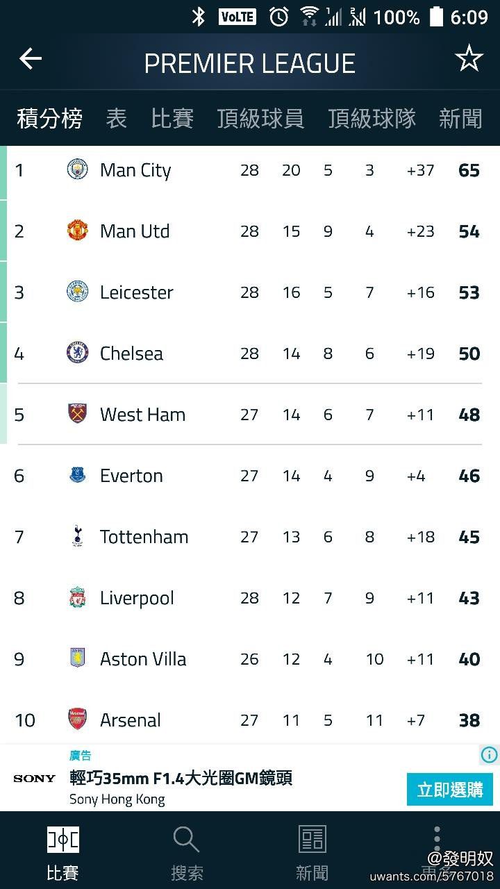Select the 表 tab
The height and width of the screenshot is (889, 500).
coord(116,118)
